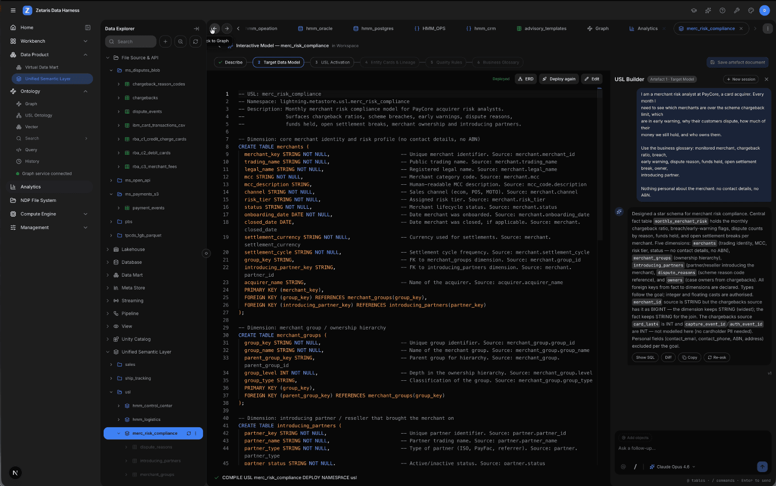Switch to the HMM_OPS tab

point(430,28)
